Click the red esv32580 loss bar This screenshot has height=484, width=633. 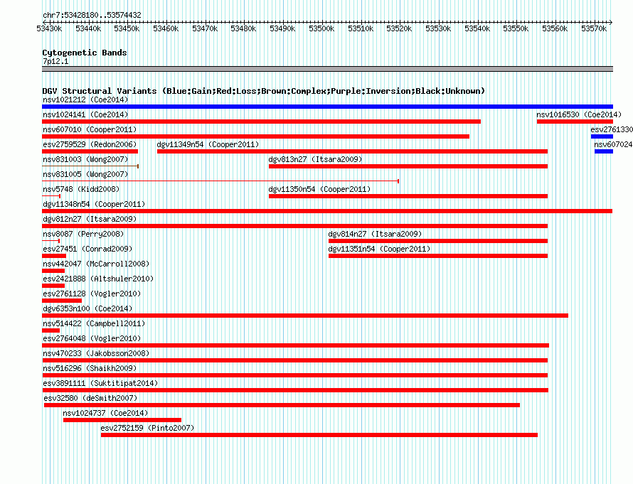282,405
